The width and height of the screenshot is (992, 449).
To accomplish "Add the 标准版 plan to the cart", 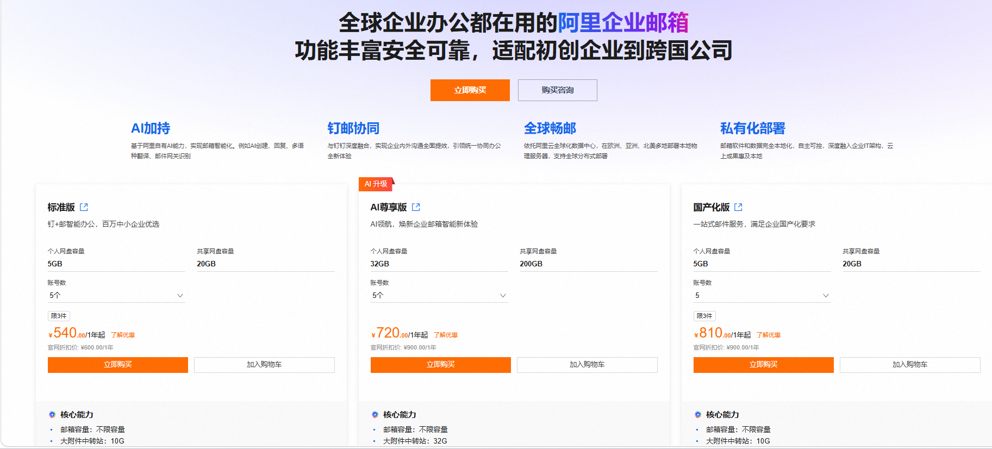I will pos(264,365).
